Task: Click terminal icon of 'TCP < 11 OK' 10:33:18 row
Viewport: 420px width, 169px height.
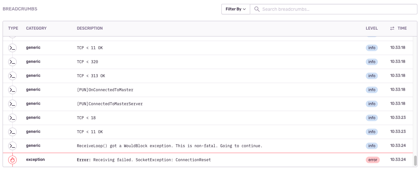Action: (12, 48)
